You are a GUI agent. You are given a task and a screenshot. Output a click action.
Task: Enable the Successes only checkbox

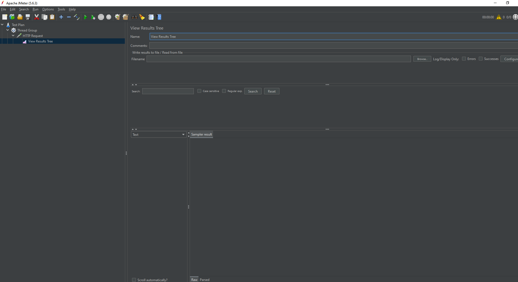point(481,59)
